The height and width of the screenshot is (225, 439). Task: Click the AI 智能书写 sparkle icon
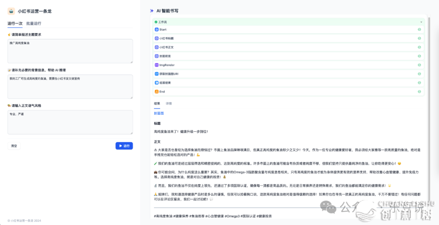[x=152, y=11]
